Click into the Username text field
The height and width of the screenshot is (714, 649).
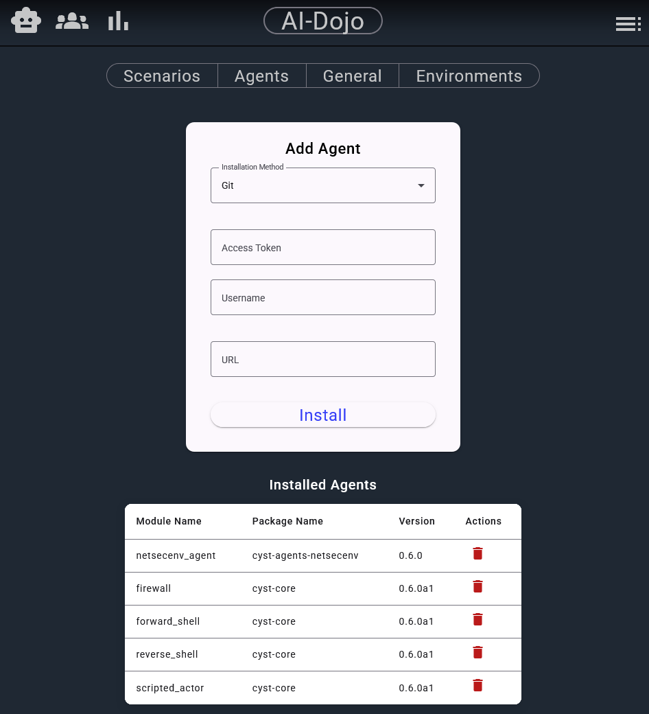(322, 297)
